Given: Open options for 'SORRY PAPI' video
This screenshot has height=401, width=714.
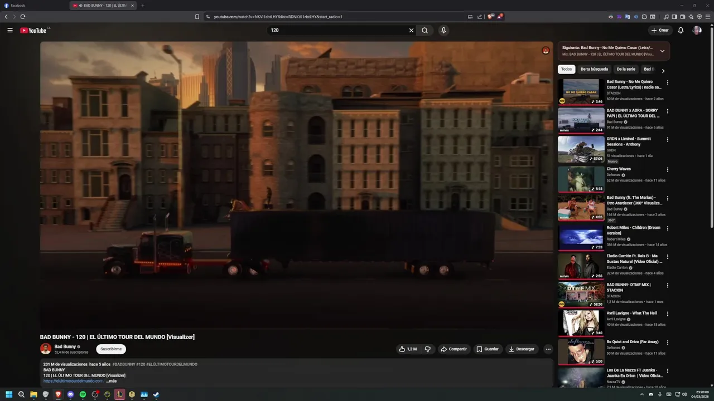Looking at the screenshot, I should pos(667,111).
